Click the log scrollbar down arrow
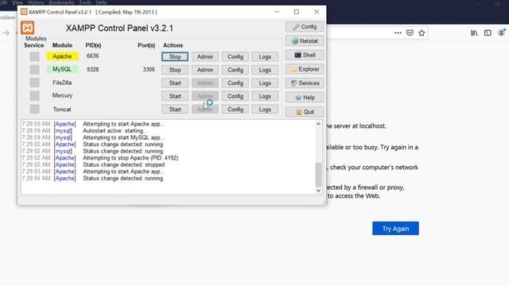 (x=318, y=191)
